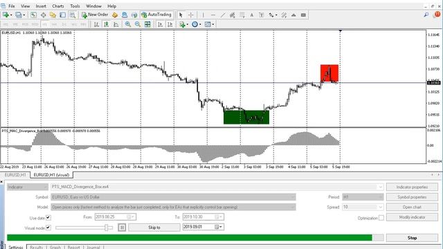This screenshot has width=443, height=249.
Task: Click the Symbol properties button
Action: [x=412, y=197]
